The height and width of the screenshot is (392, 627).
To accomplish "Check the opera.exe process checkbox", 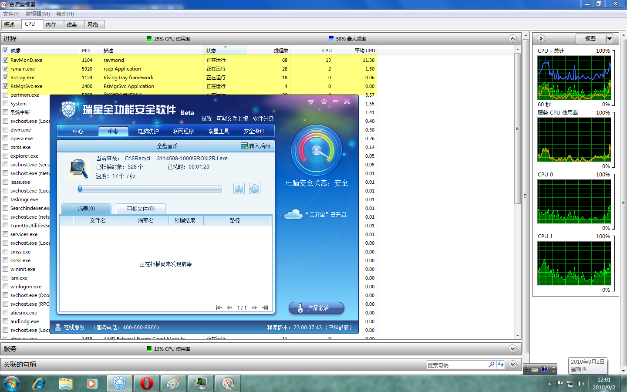I will click(6, 139).
